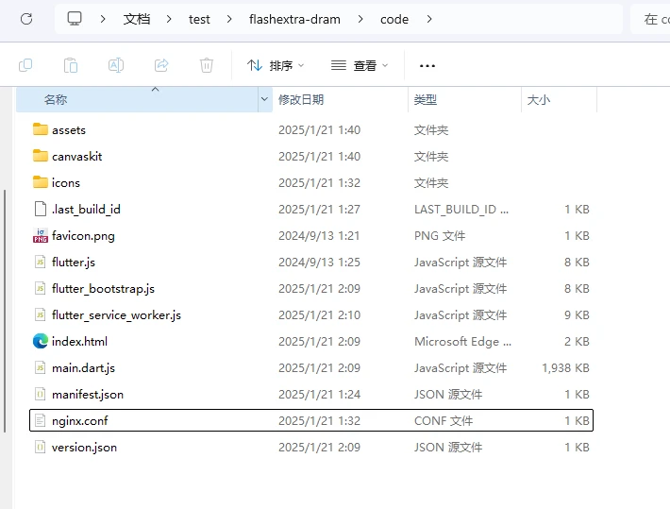This screenshot has width=670, height=509.
Task: Click the PNG 文件 type cell
Action: click(x=440, y=236)
